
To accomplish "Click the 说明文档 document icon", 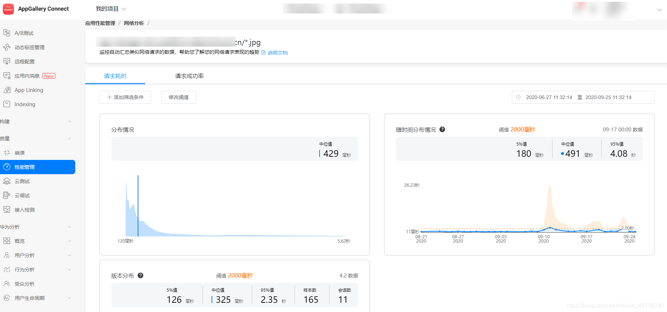I will point(264,52).
